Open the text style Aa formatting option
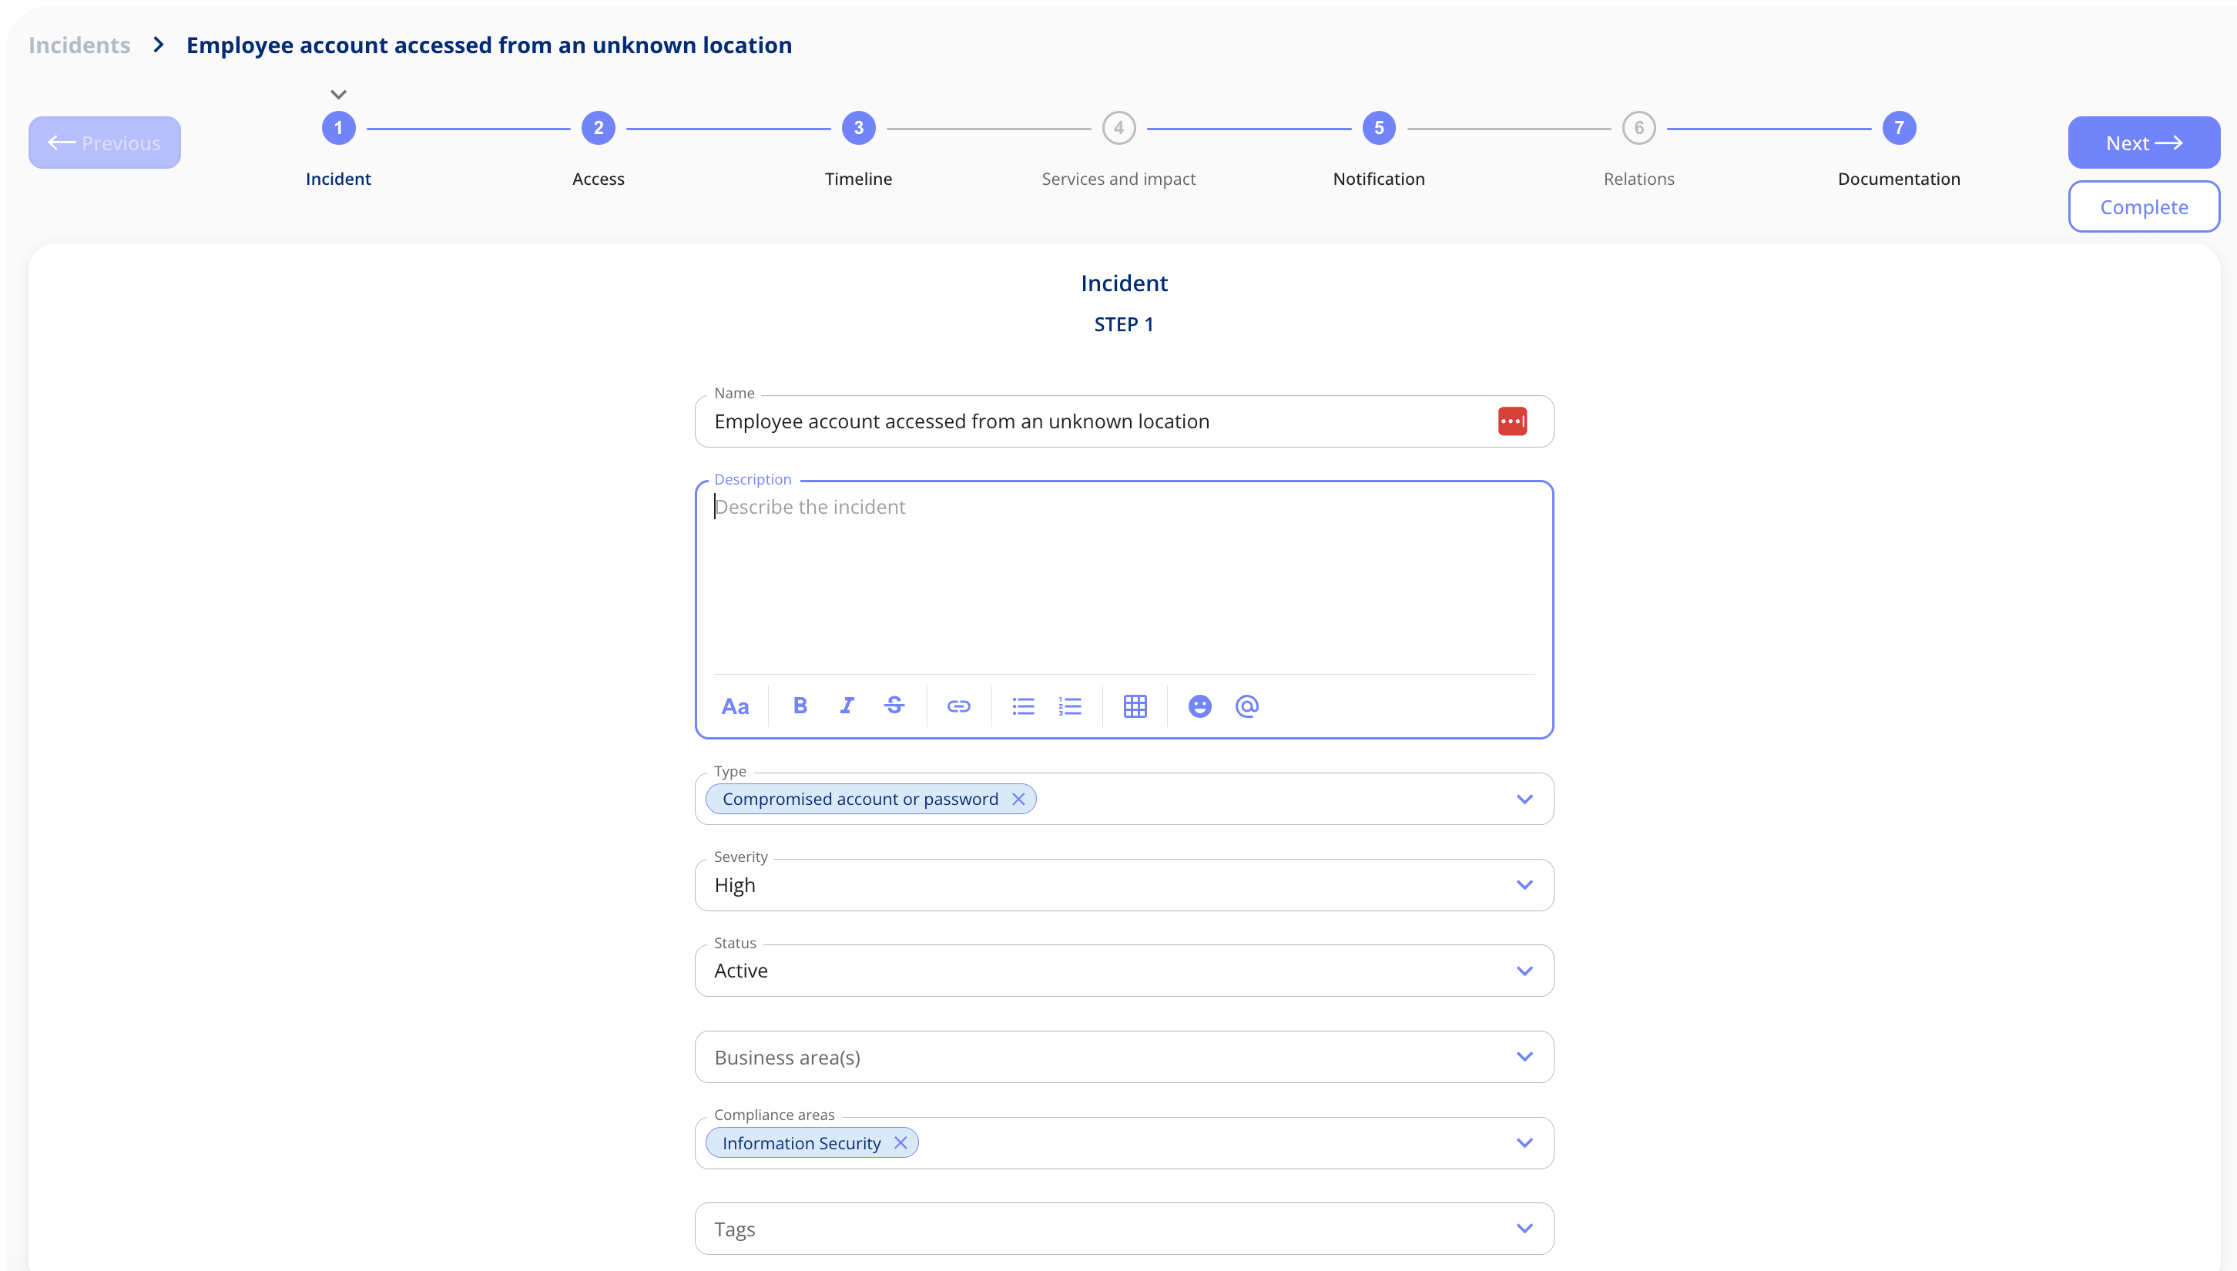Screen dimensions: 2237x1271 [735, 706]
